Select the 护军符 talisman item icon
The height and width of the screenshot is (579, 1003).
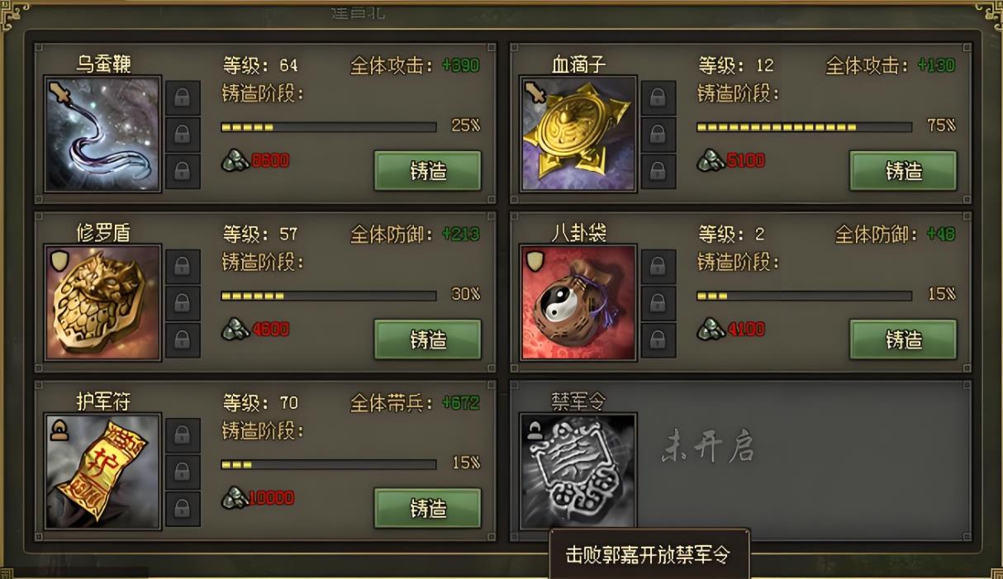(x=102, y=471)
